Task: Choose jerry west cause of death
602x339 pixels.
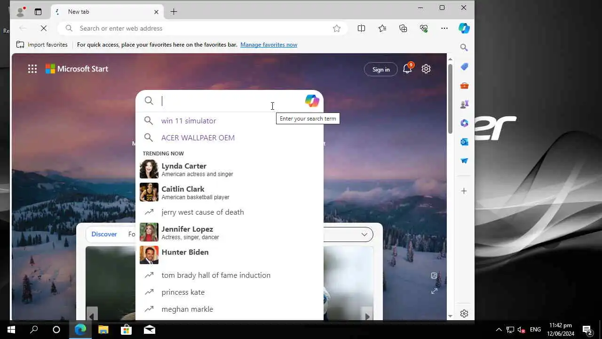Action: click(x=230, y=212)
